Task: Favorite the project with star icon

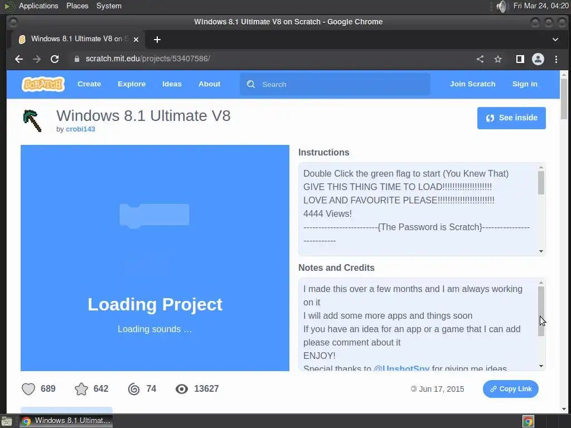Action: click(x=81, y=388)
